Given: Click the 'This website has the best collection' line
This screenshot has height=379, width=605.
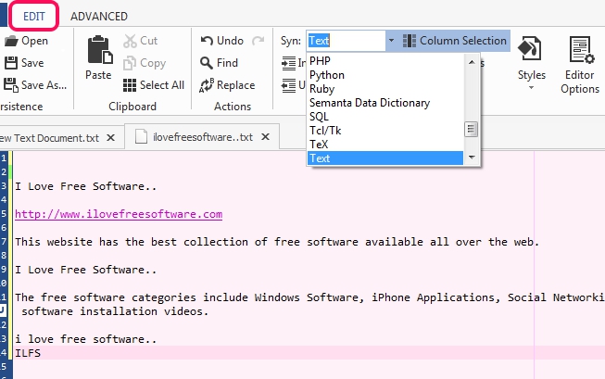Looking at the screenshot, I should [x=277, y=242].
